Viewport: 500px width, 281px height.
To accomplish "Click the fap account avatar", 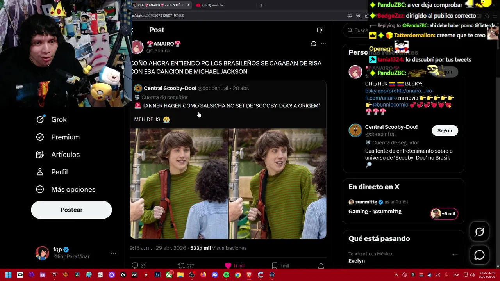I will (x=42, y=253).
